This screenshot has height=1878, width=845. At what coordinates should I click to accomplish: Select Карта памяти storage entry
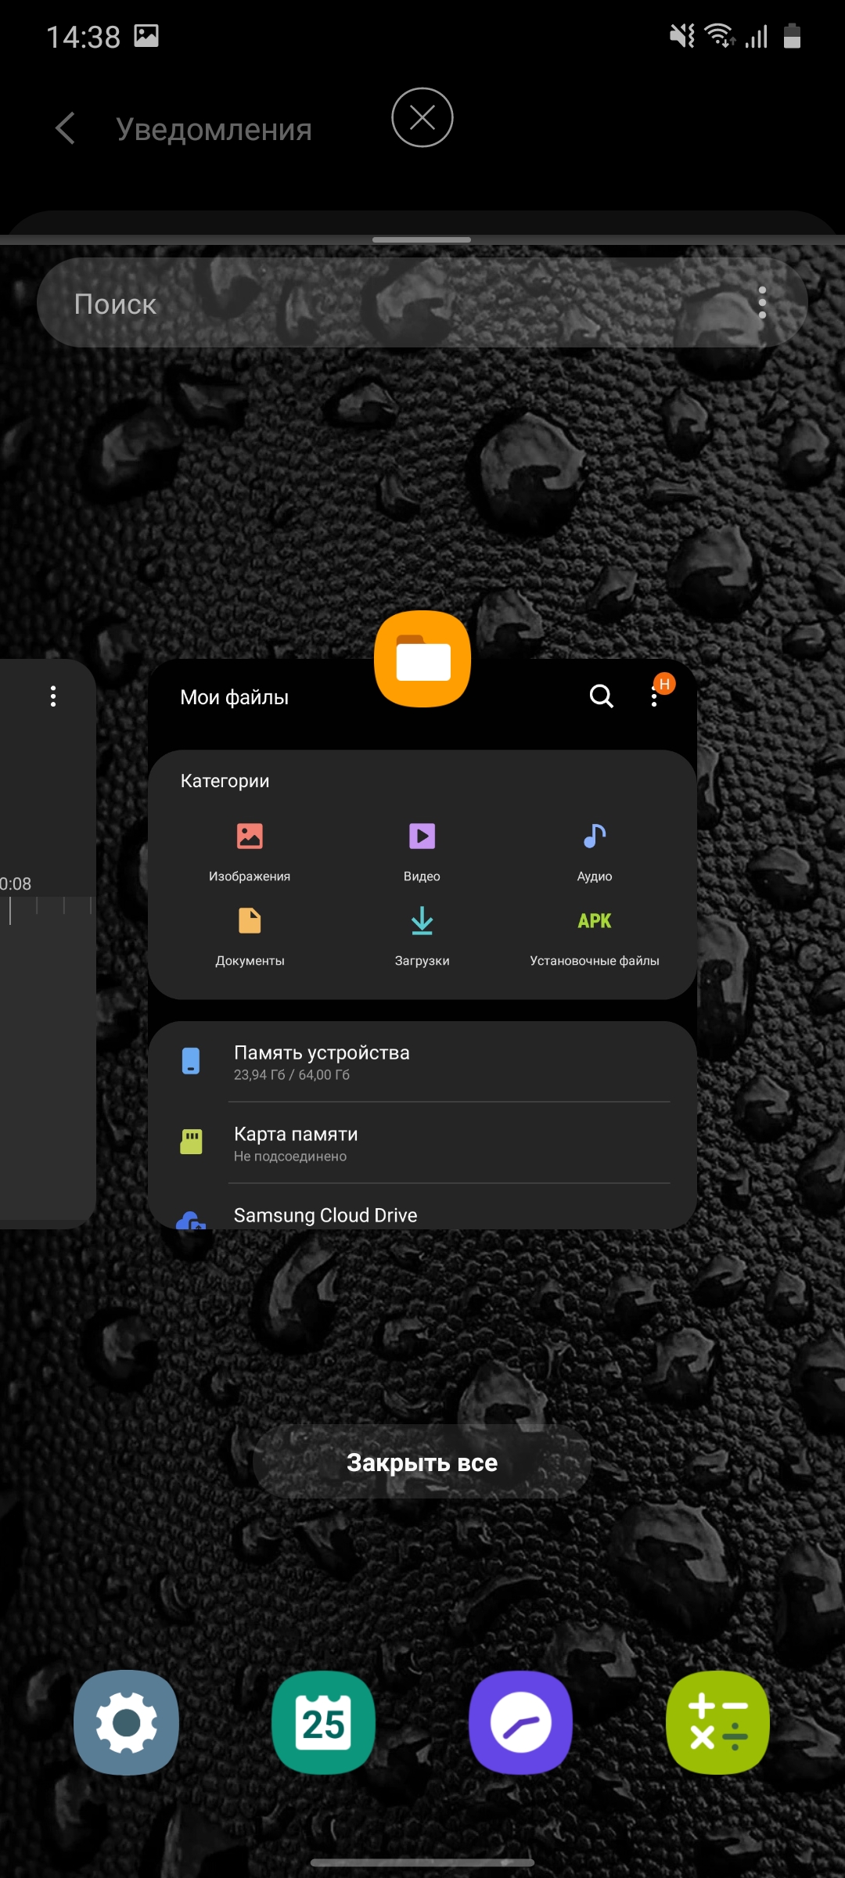[422, 1143]
